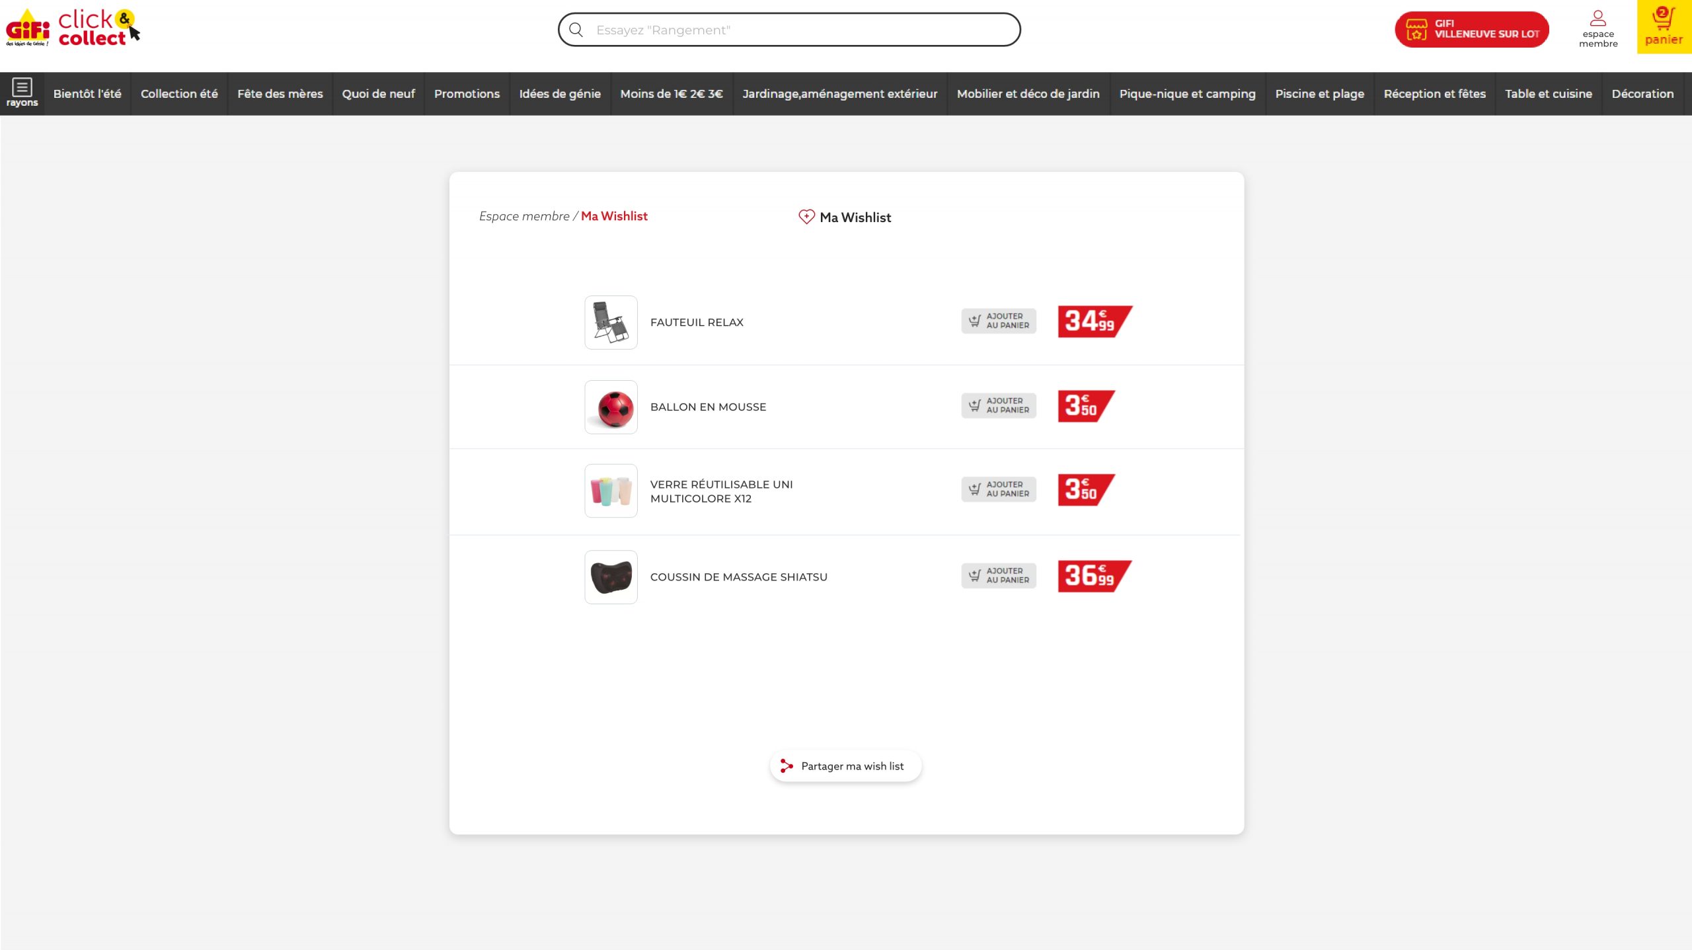Add Fauteuil Relax to panier
1692x950 pixels.
(x=998, y=321)
